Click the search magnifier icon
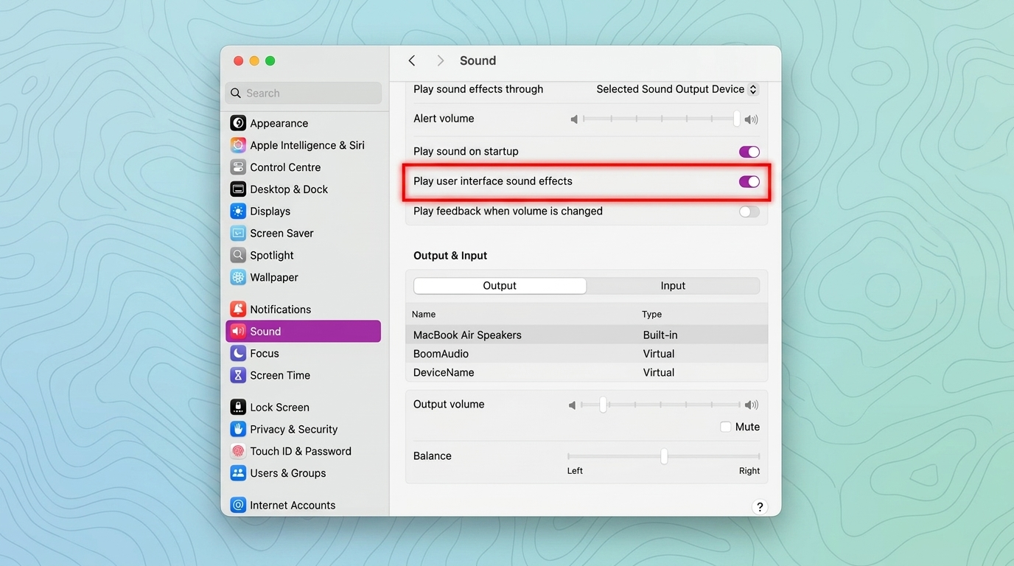Image resolution: width=1014 pixels, height=566 pixels. click(x=236, y=94)
